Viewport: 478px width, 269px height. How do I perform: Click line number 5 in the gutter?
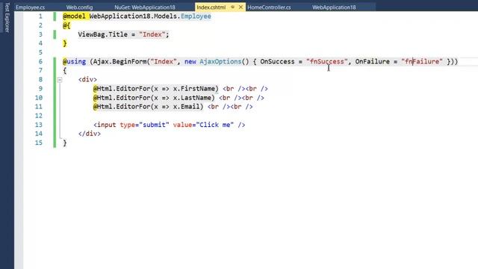(x=40, y=52)
